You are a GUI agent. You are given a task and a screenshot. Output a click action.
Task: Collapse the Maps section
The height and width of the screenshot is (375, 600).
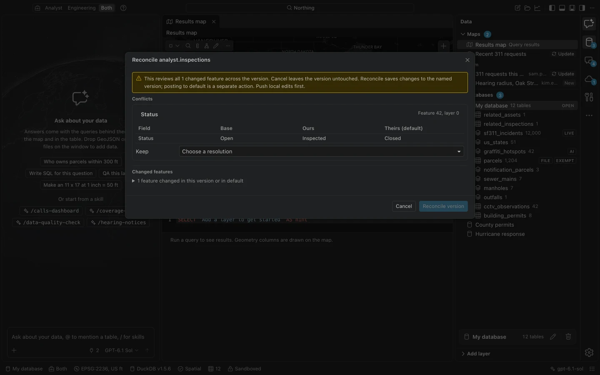tap(462, 34)
